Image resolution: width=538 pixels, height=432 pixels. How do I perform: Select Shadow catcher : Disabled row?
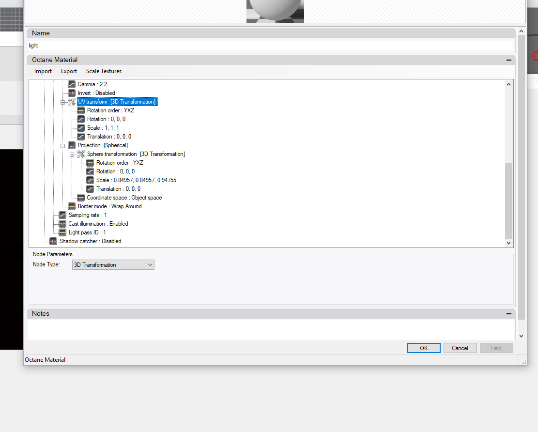90,241
